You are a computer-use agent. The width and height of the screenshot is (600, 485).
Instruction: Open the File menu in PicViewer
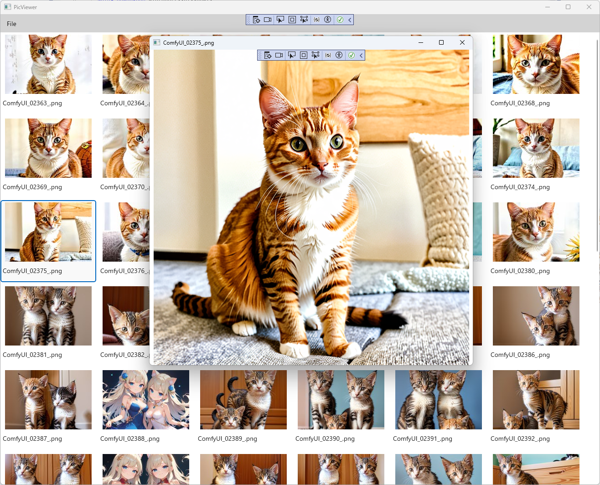[x=11, y=24]
